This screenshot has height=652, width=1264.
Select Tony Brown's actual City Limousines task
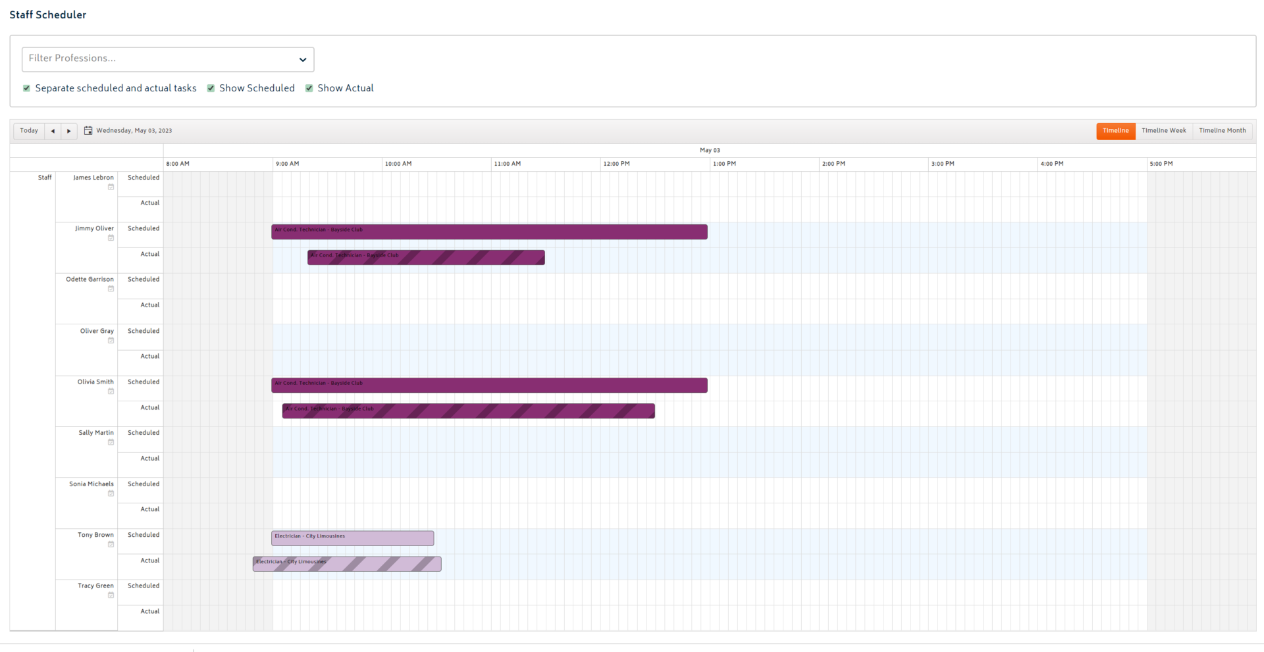347,564
